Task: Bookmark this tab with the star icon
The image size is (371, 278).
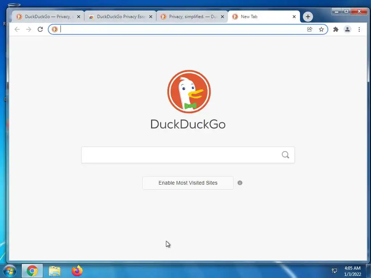Action: pyautogui.click(x=321, y=29)
